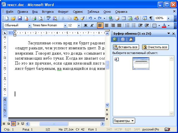Toggle the numbered list
Viewport: 178px width, 133px height.
pos(127,25)
